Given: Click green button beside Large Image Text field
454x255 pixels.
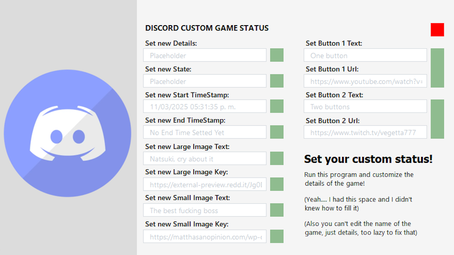Looking at the screenshot, I should coord(277,158).
